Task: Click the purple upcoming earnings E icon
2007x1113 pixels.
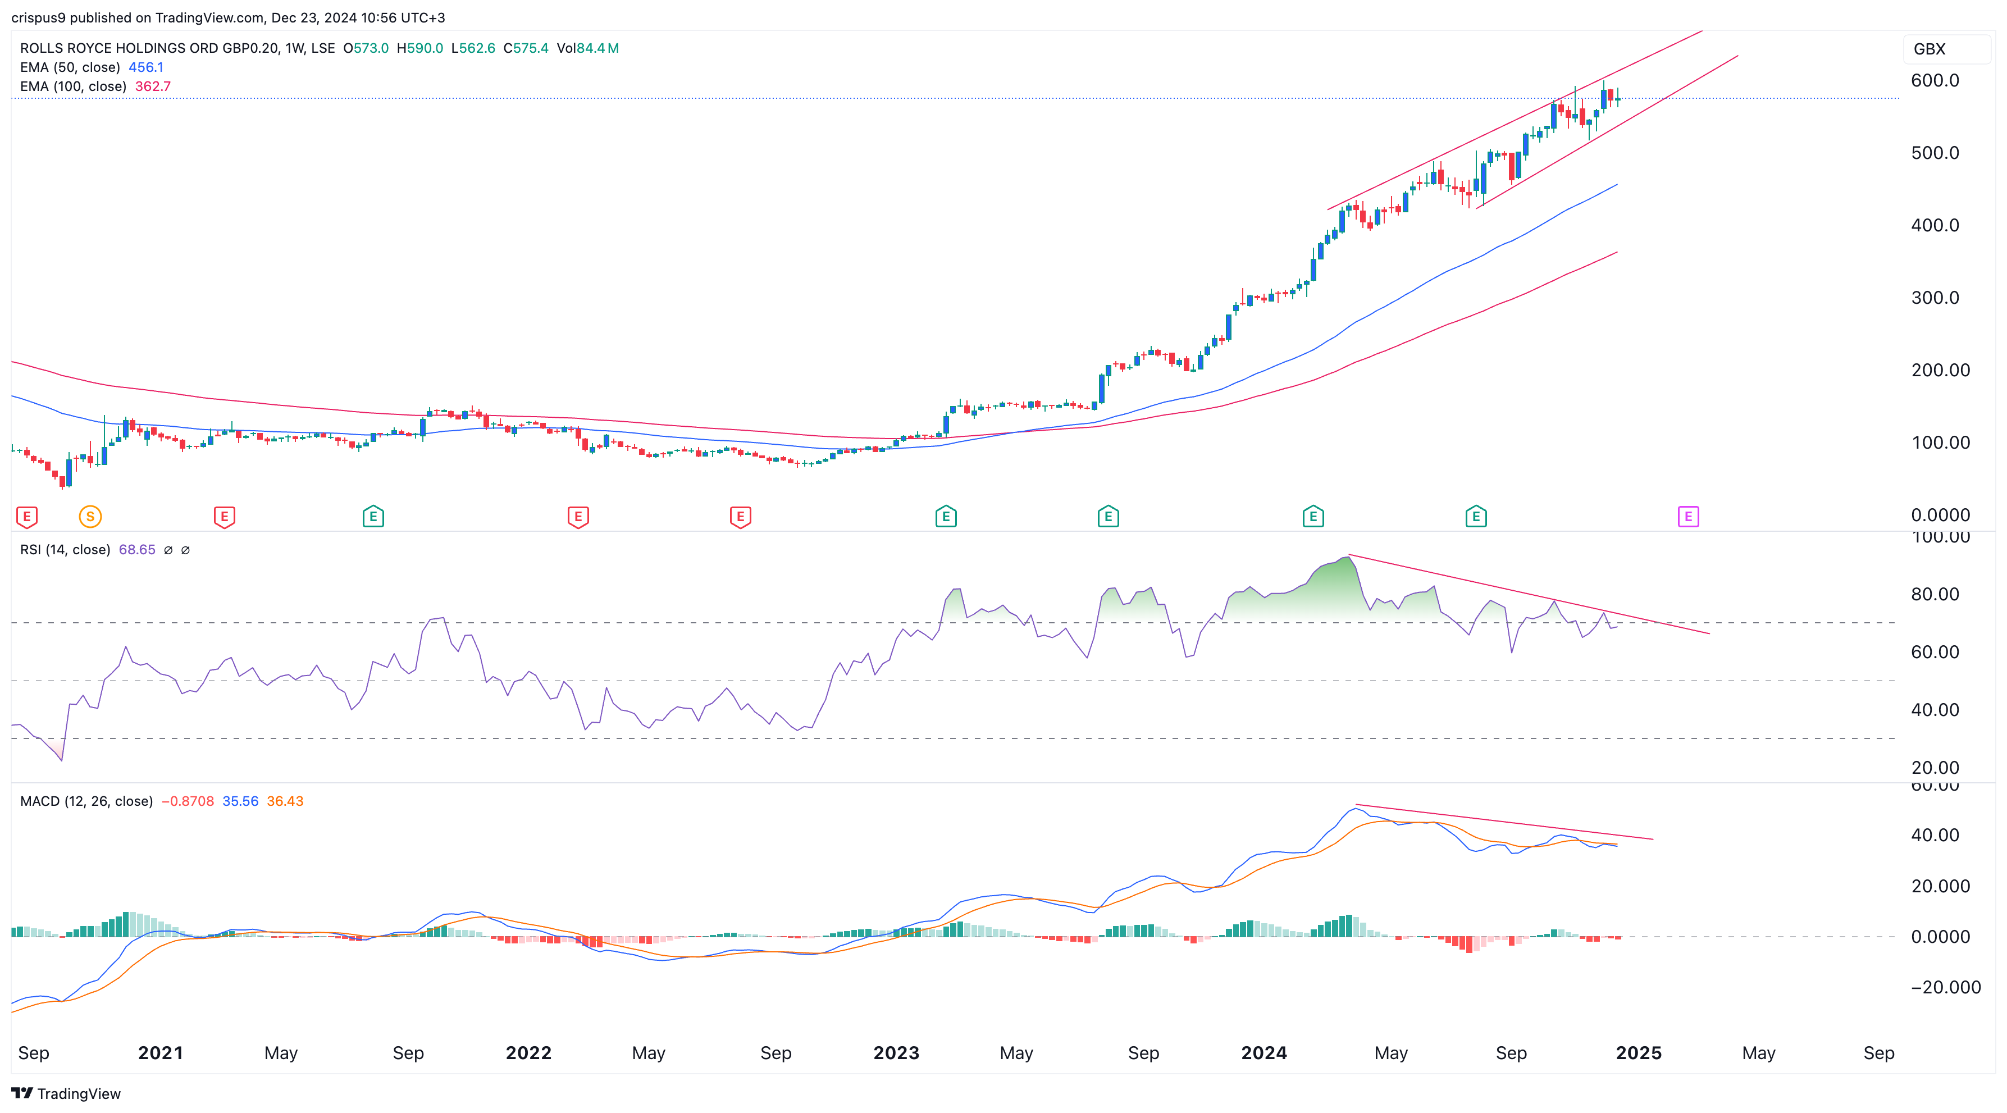Action: tap(1687, 516)
